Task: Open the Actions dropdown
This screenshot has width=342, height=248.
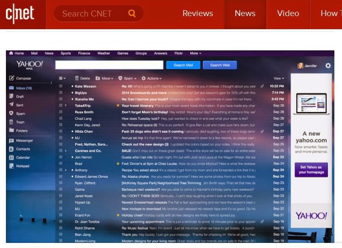Action: point(152,78)
